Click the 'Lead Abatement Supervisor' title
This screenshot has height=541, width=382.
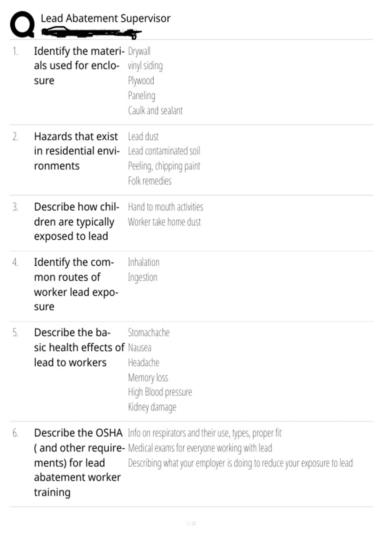[x=105, y=18]
